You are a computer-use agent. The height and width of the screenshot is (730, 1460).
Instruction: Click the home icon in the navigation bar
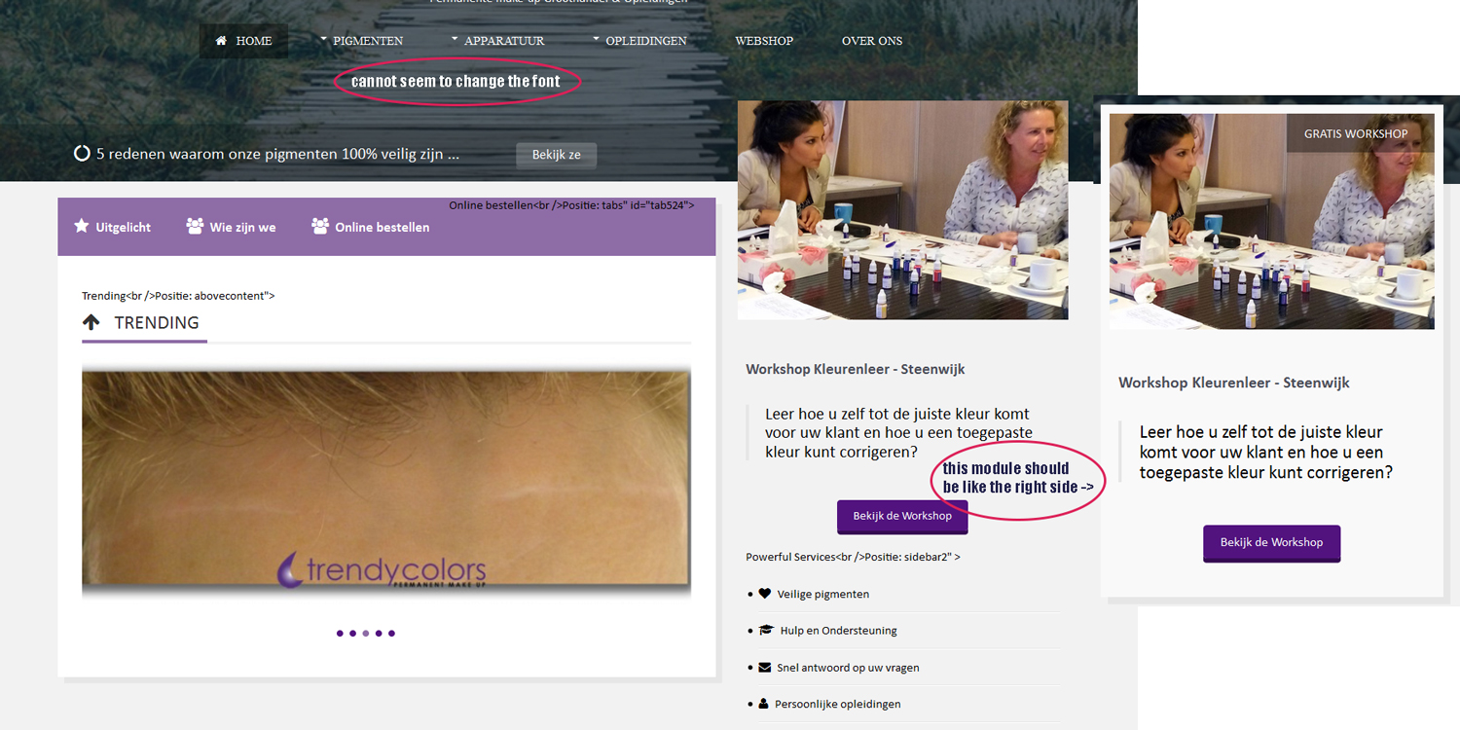pyautogui.click(x=222, y=41)
